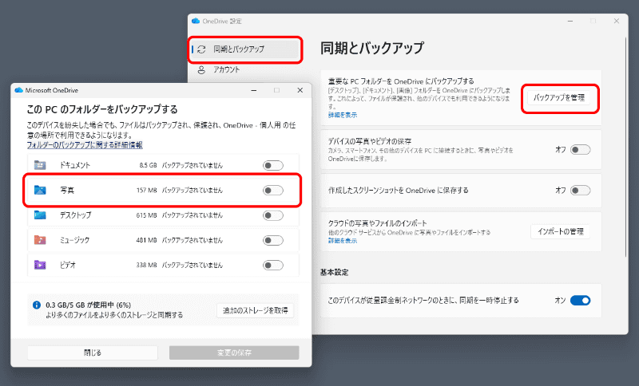The height and width of the screenshot is (386, 639).
Task: Click インポートの管理 button
Action: (561, 231)
